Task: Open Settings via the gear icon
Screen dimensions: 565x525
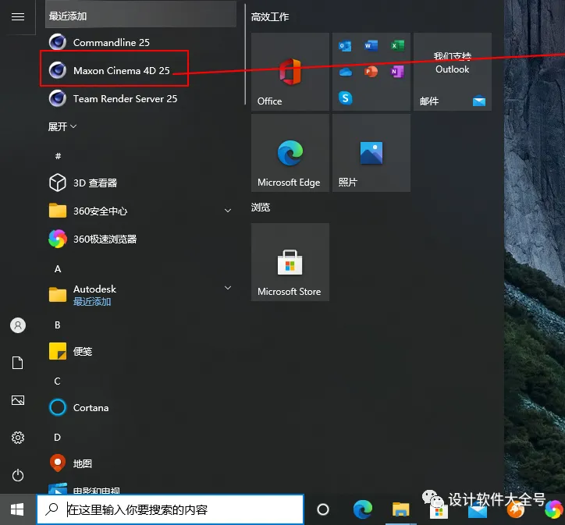Action: tap(18, 438)
